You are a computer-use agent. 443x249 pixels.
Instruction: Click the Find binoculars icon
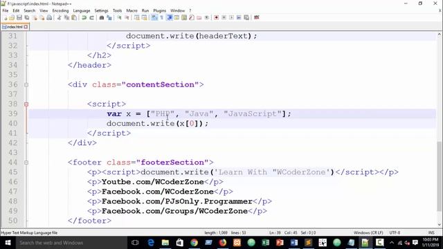102,18
